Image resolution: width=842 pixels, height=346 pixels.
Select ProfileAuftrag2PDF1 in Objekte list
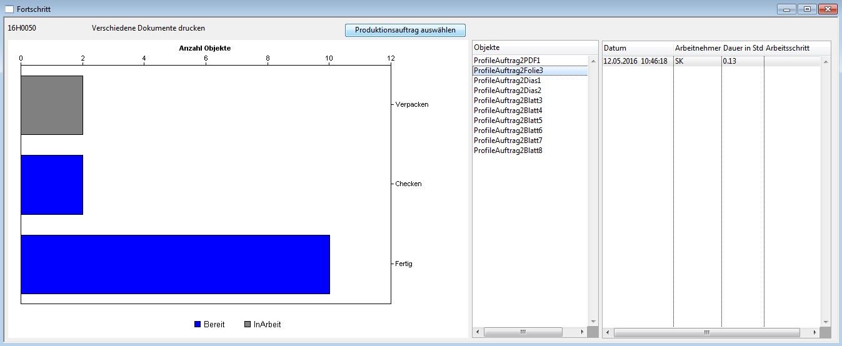[x=506, y=61]
